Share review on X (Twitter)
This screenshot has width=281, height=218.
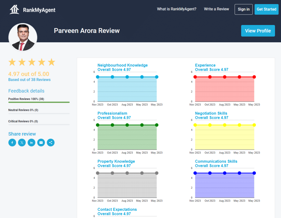point(22,142)
